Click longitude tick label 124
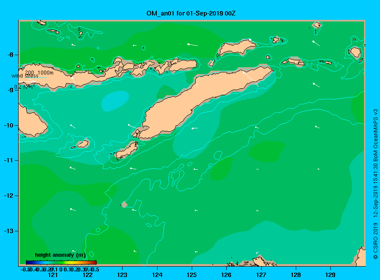The image size is (380, 280). point(157,275)
